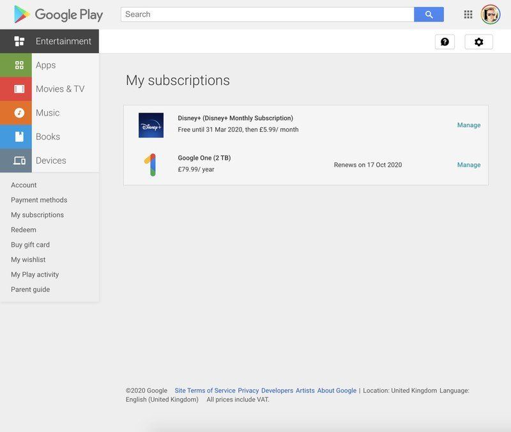Image resolution: width=511 pixels, height=432 pixels.
Task: Manage the Google One subscription
Action: point(469,164)
